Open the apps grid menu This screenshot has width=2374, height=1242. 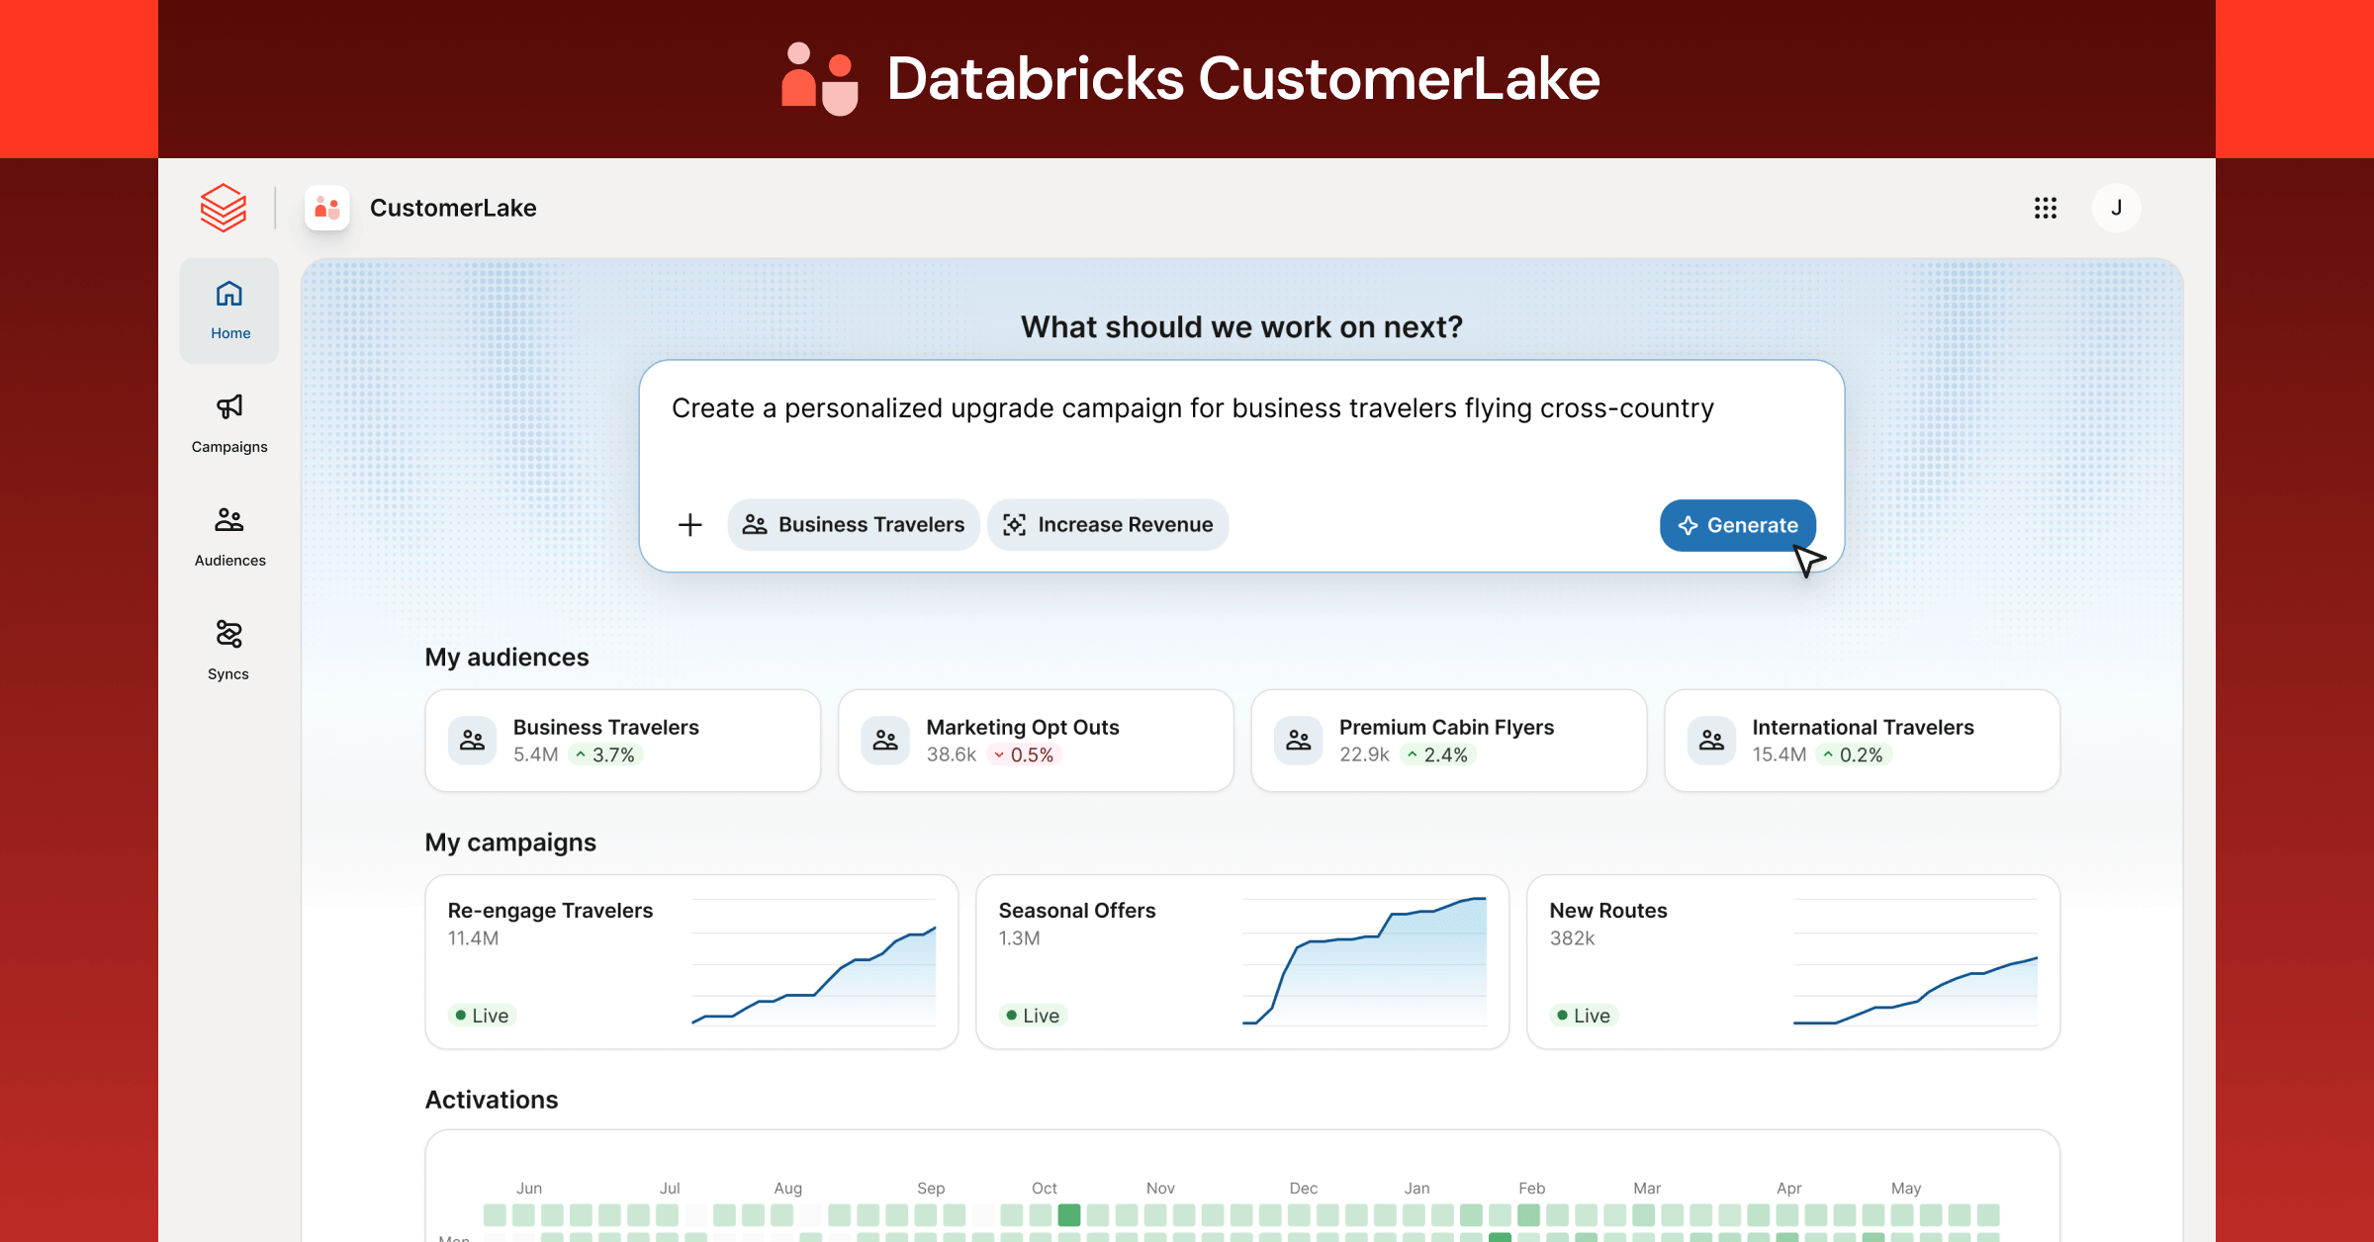2046,208
